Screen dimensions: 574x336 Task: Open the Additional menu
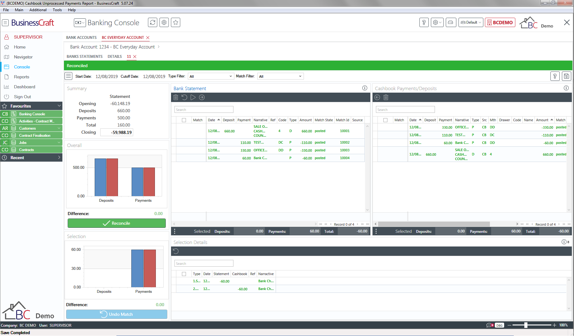coord(38,10)
